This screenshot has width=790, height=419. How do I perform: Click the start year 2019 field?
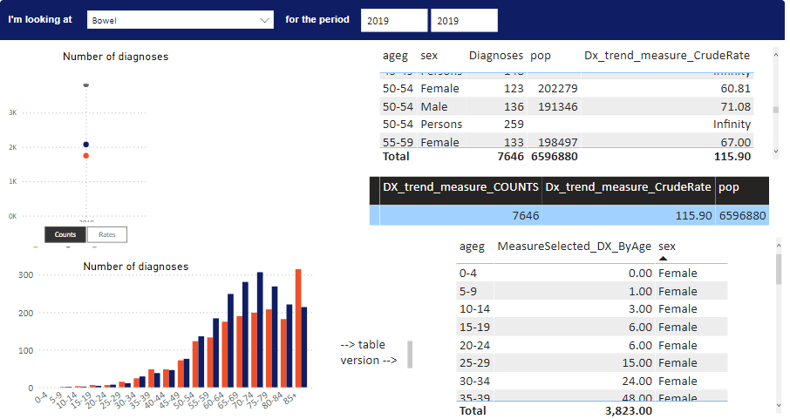394,20
